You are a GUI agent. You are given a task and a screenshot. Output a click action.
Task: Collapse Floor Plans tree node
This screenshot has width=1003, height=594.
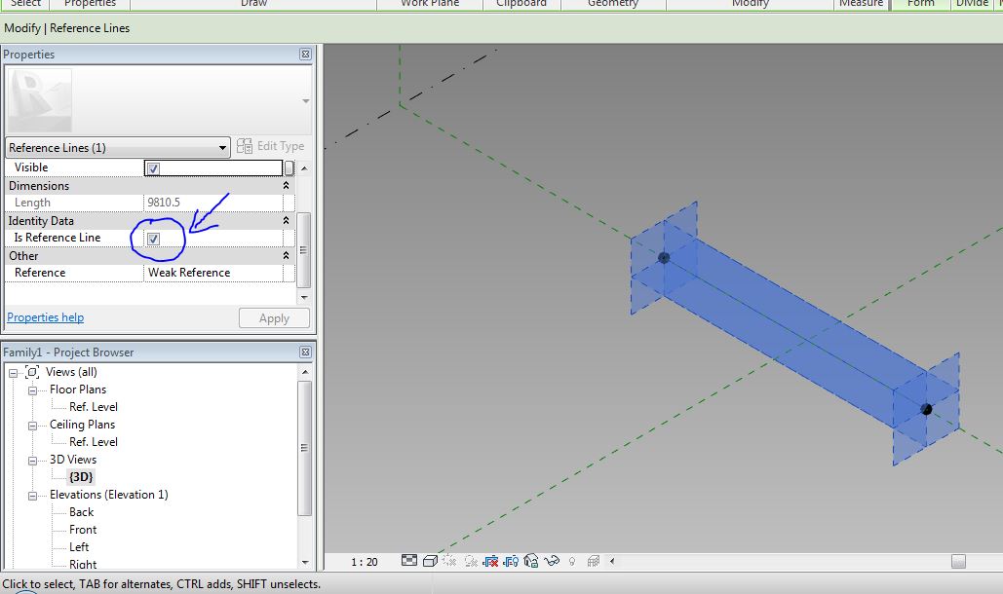[x=32, y=390]
